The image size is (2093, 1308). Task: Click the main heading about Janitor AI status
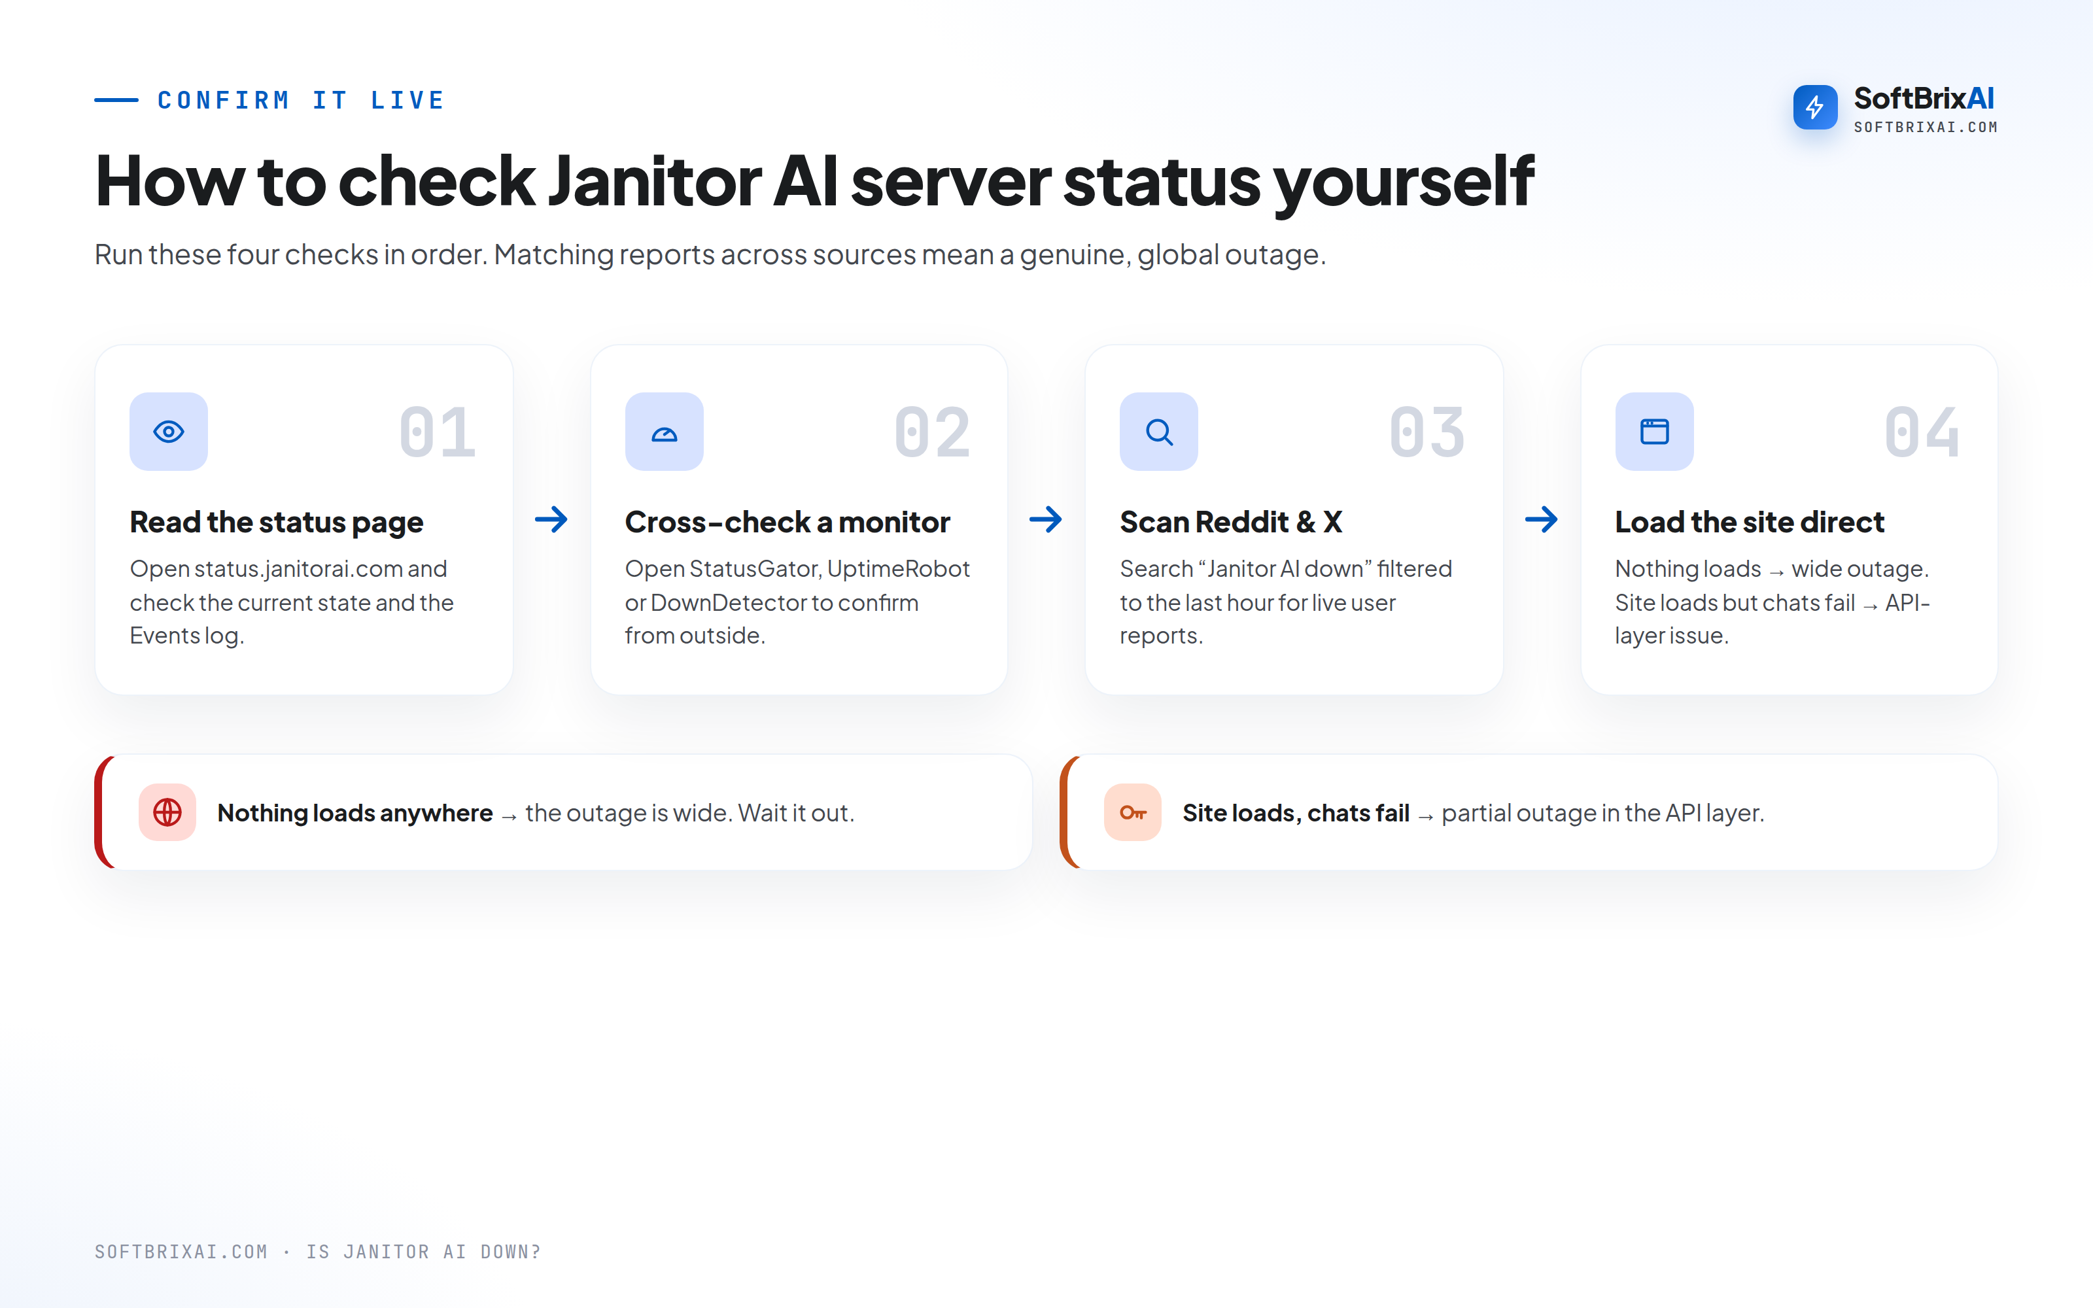(815, 182)
